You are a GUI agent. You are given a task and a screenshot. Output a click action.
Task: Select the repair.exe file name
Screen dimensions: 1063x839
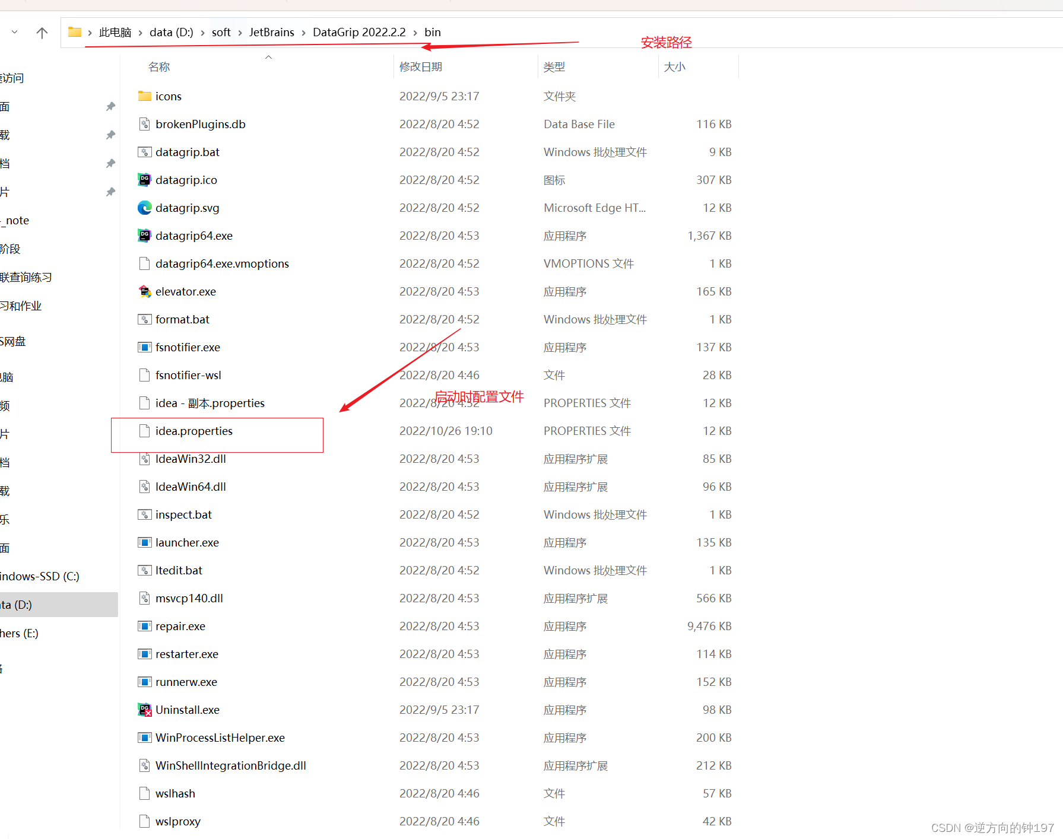coord(180,626)
